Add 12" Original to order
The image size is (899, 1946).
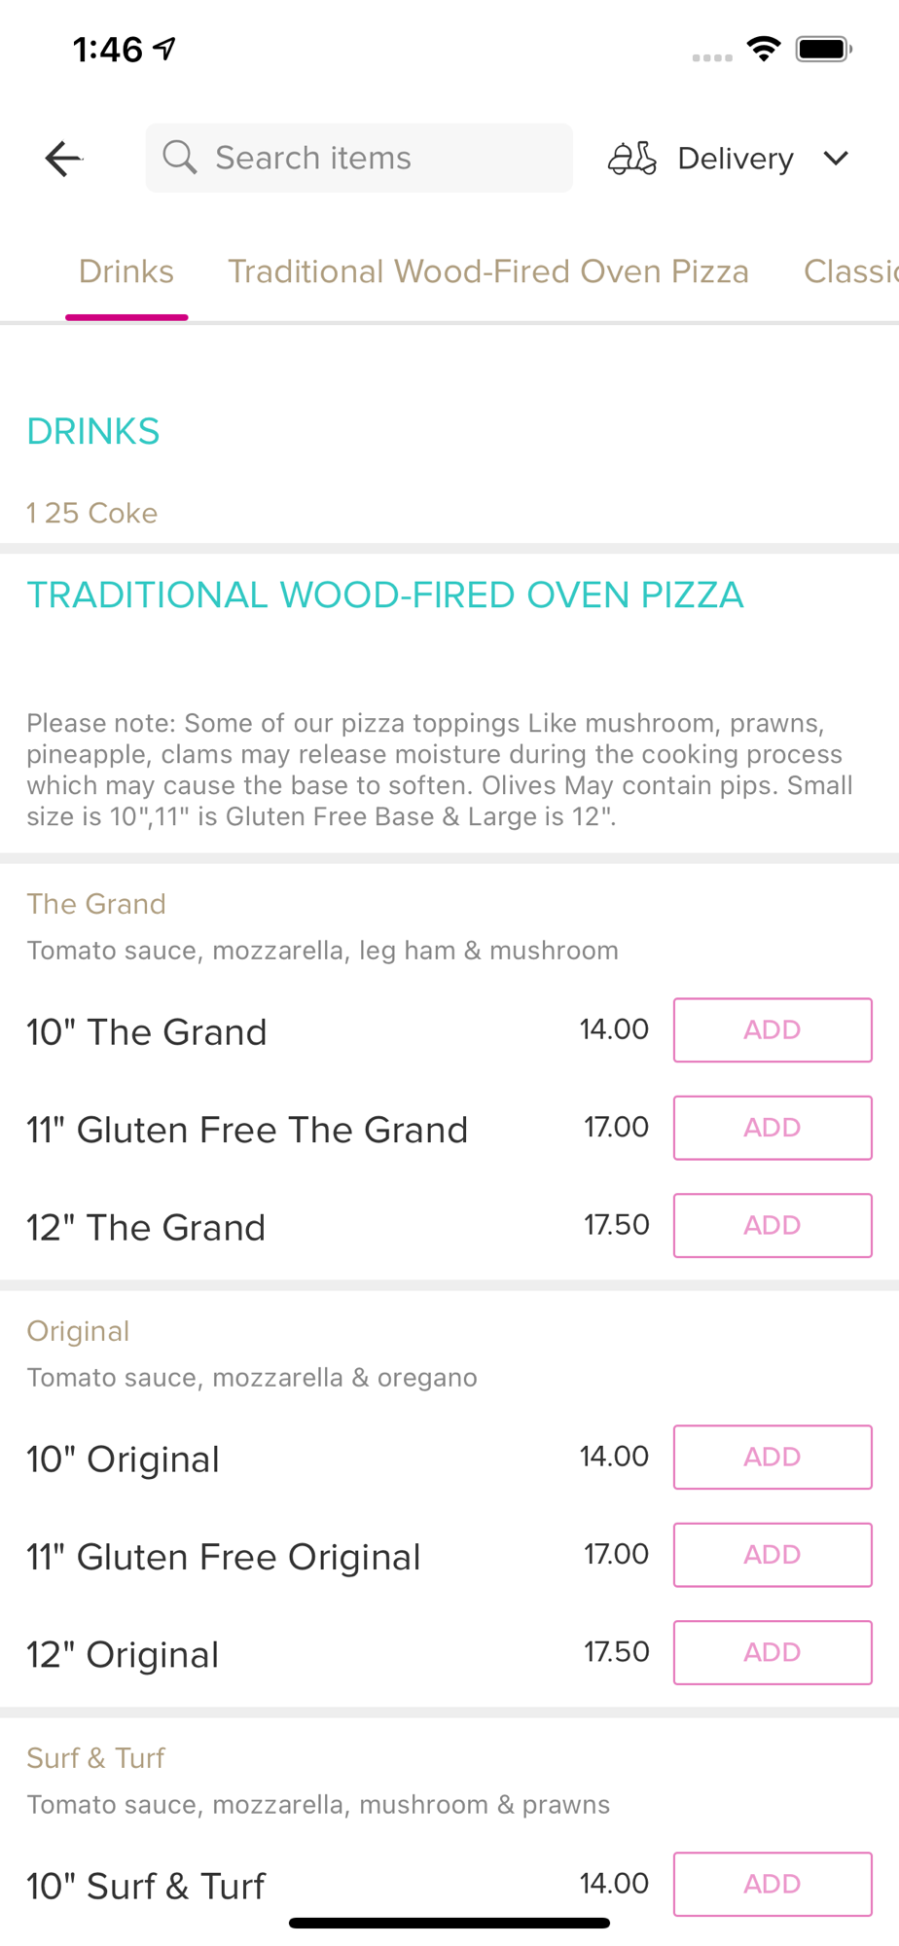(773, 1652)
